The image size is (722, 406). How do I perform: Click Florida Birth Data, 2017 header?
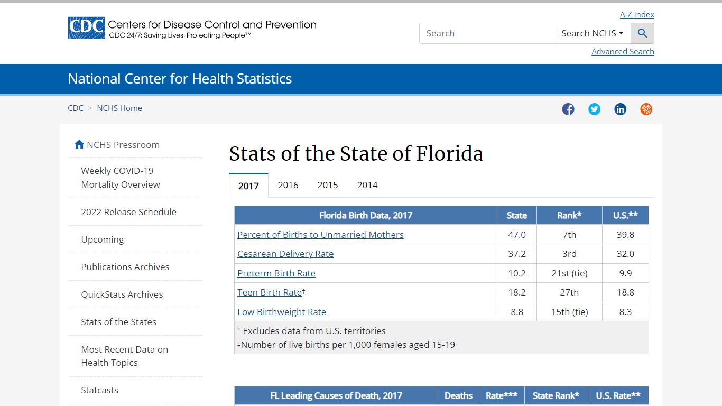click(366, 215)
